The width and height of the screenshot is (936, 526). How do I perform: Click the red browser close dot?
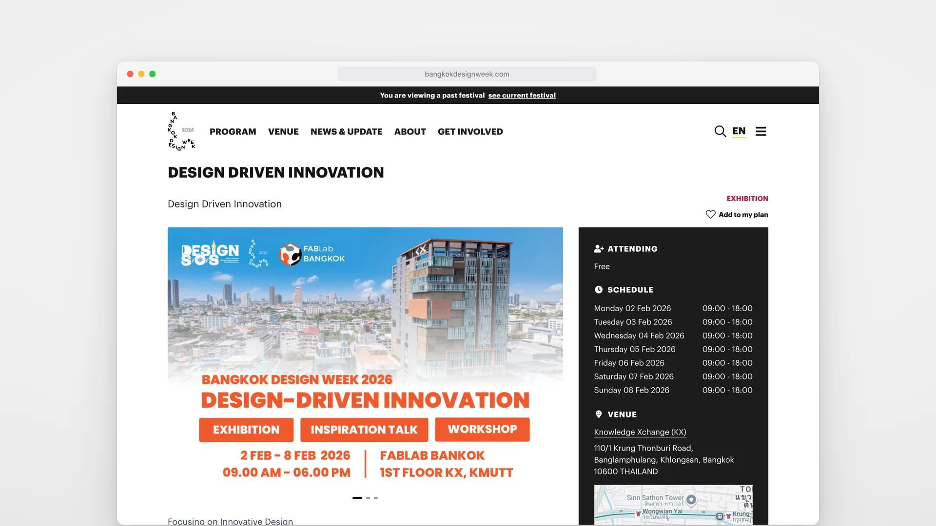[x=130, y=74]
